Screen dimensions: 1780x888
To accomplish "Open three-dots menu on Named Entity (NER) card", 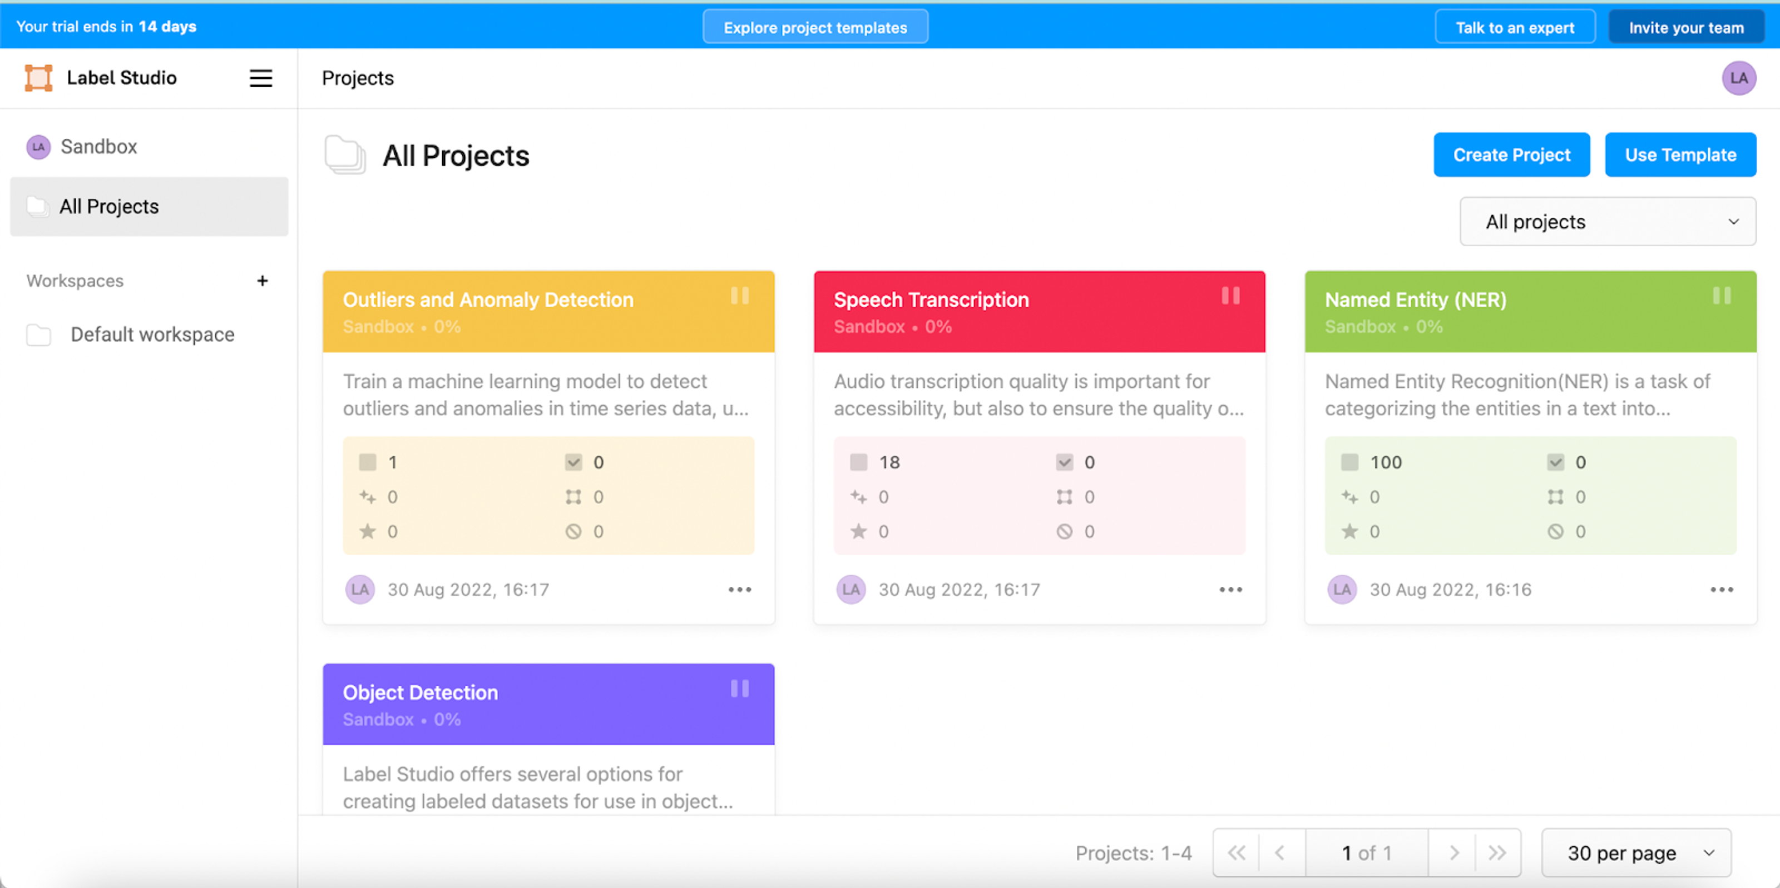I will click(x=1721, y=590).
